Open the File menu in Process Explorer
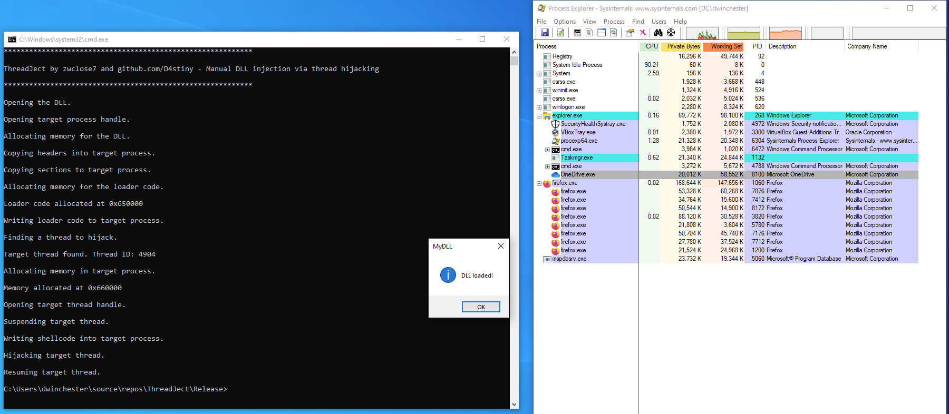This screenshot has height=414, width=949. click(x=541, y=22)
